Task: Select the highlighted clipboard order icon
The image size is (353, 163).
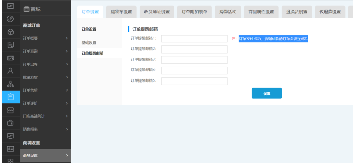Action: pyautogui.click(x=11, y=97)
